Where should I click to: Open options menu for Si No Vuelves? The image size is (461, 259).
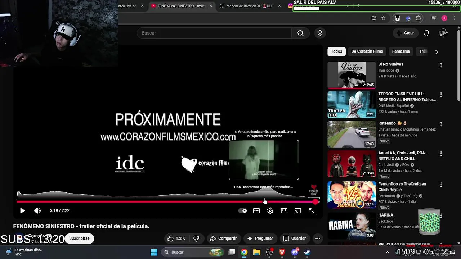click(441, 65)
